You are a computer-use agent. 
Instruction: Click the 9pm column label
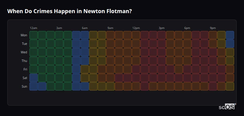tap(213, 28)
